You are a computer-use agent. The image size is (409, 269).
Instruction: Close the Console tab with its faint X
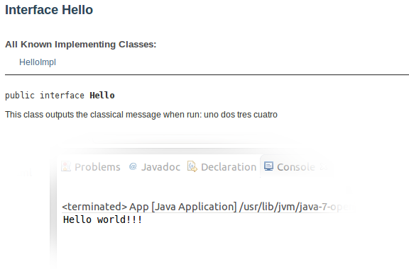[x=324, y=167]
